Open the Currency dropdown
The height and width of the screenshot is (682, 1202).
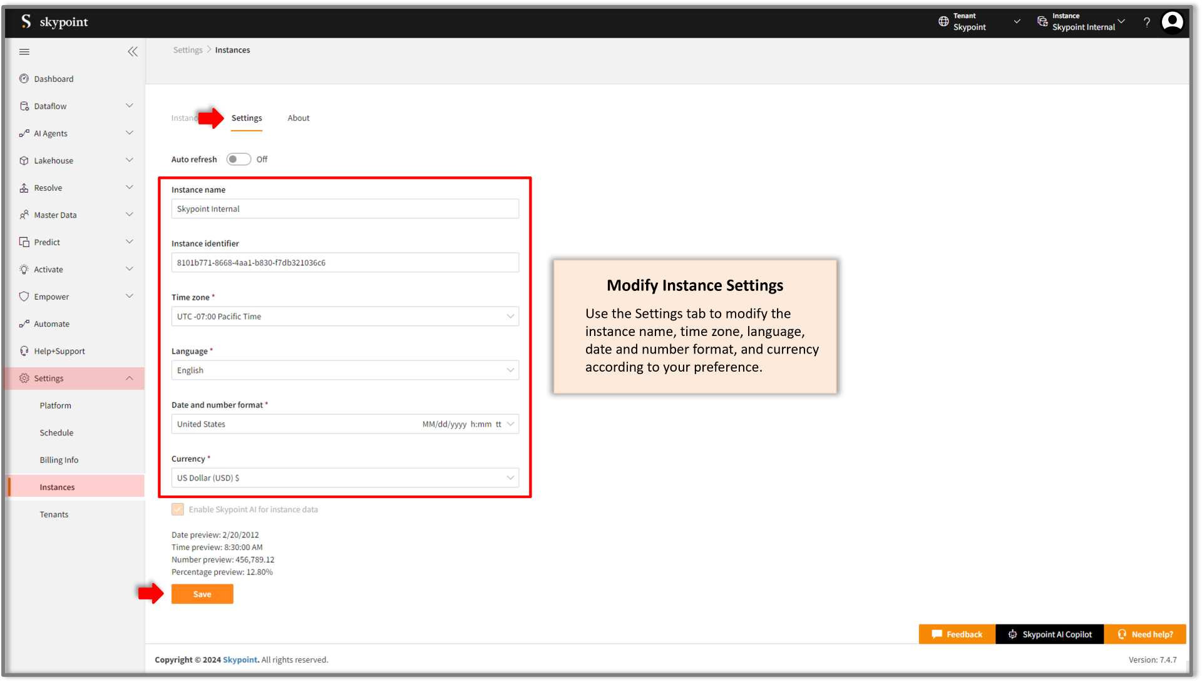pyautogui.click(x=345, y=478)
